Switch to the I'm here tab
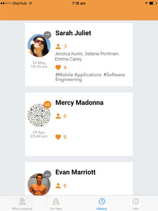The height and width of the screenshot is (211, 158). click(x=56, y=204)
